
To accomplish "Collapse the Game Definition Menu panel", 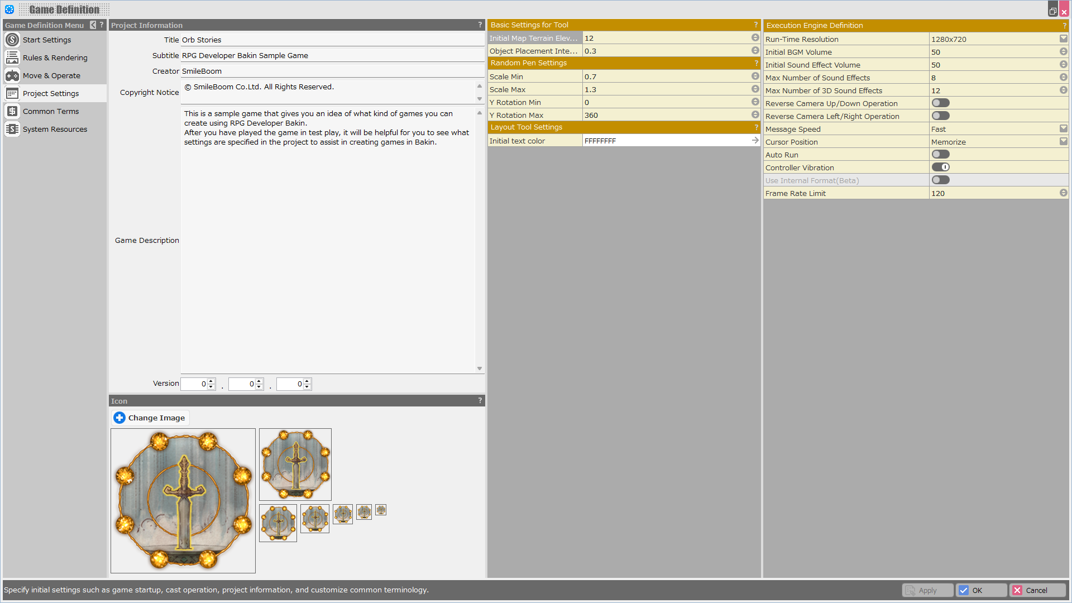I will tap(93, 25).
